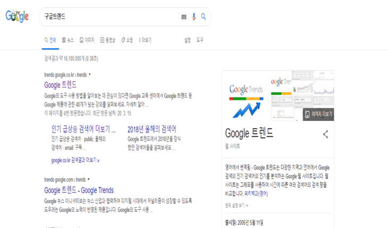Image resolution: width=388 pixels, height=228 pixels.
Task: Click the magnifier search button
Action: coord(204,16)
